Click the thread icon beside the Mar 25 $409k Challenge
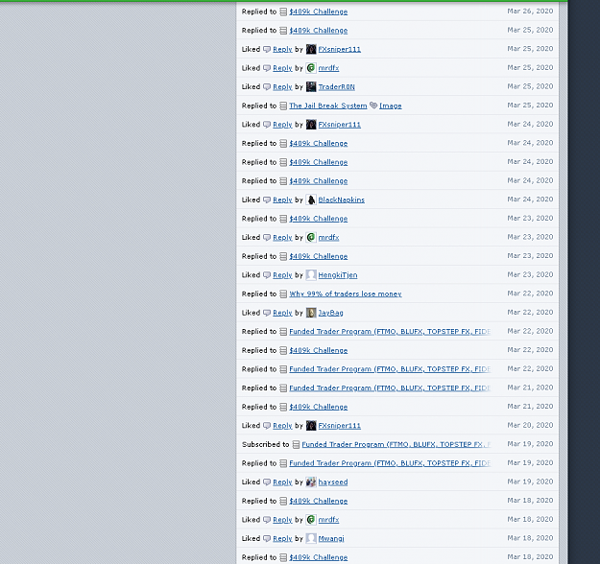600x564 pixels. [x=283, y=31]
